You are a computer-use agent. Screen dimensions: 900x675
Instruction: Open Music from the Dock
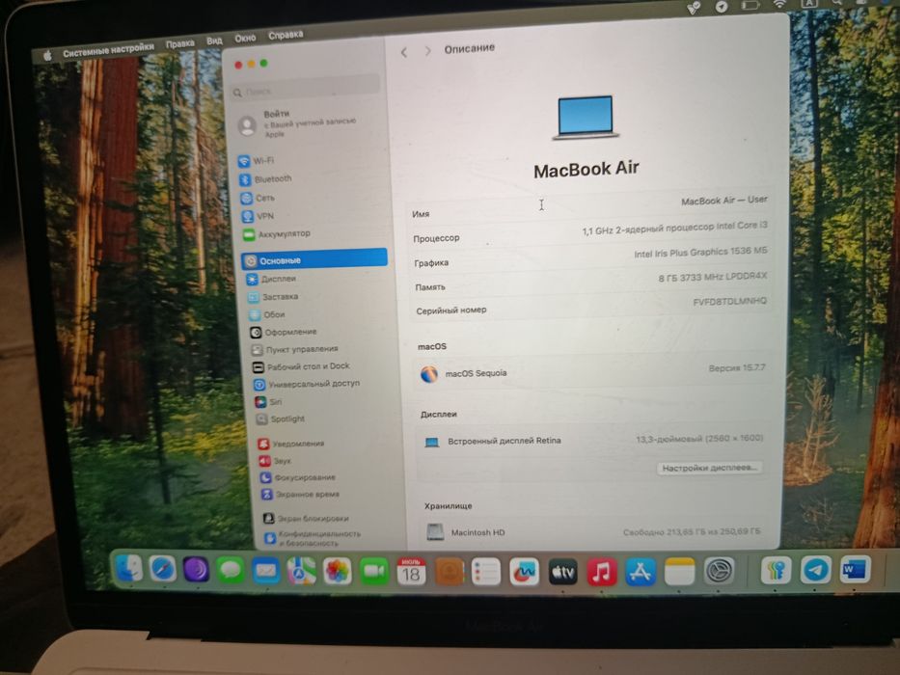tap(602, 572)
